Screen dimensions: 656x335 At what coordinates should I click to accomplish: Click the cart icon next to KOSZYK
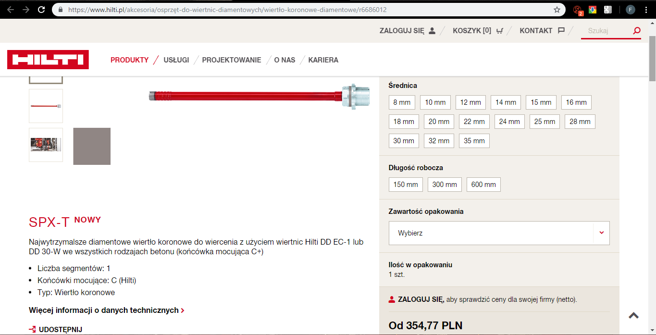[500, 31]
